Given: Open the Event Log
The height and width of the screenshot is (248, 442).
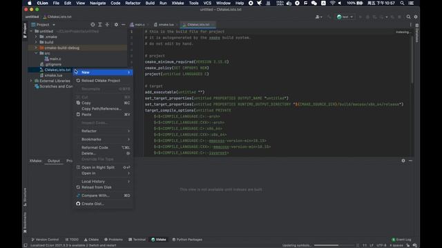Looking at the screenshot, I should pos(401,240).
